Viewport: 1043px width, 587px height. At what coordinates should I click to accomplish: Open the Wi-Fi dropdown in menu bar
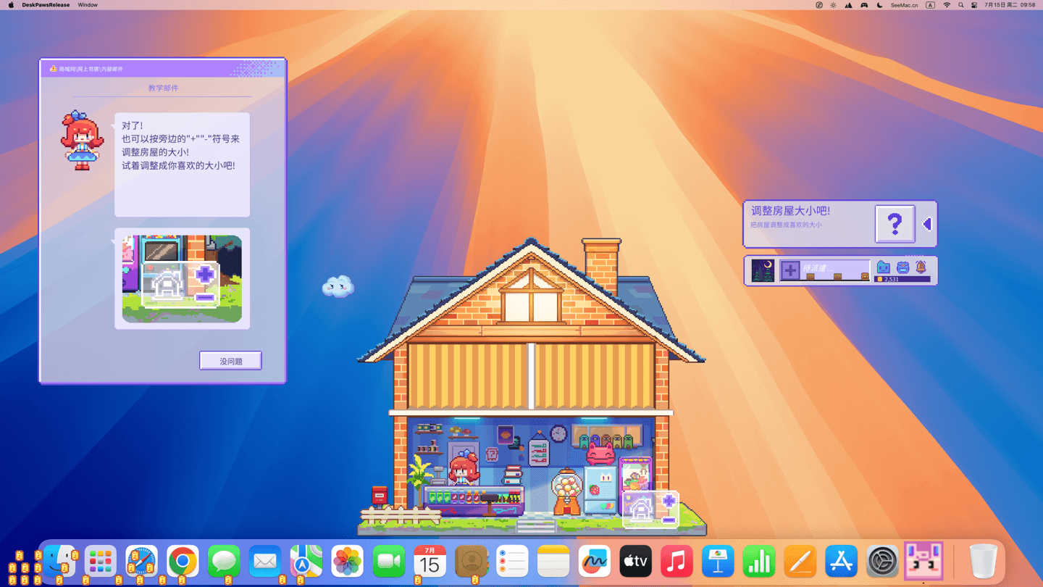[947, 5]
